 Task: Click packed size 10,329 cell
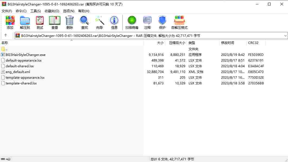(x=180, y=83)
